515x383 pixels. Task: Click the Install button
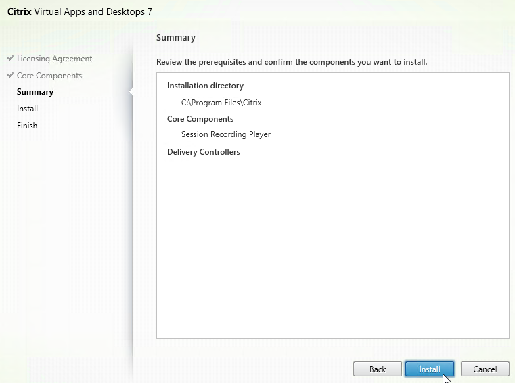(x=430, y=369)
